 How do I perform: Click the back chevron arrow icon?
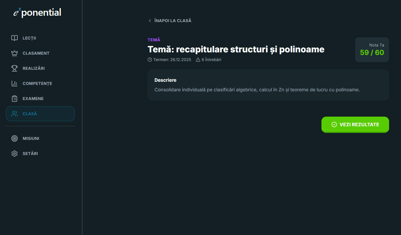click(150, 21)
